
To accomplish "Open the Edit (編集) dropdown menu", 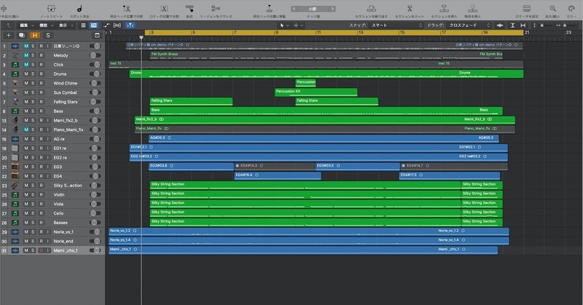I will (26, 25).
